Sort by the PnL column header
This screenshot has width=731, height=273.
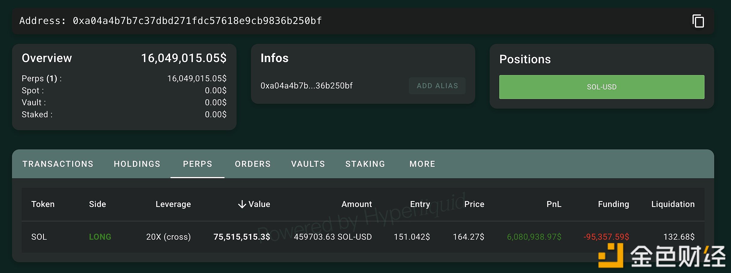pyautogui.click(x=554, y=204)
